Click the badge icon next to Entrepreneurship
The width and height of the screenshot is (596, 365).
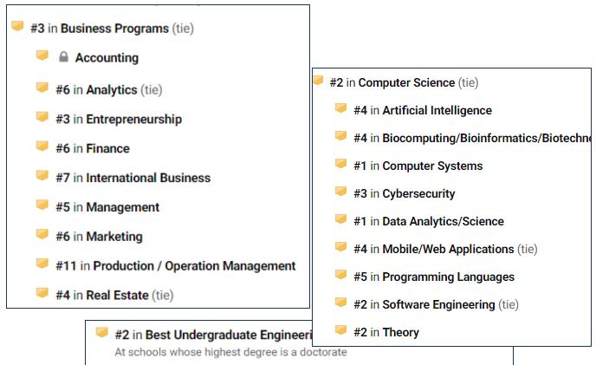pos(42,116)
